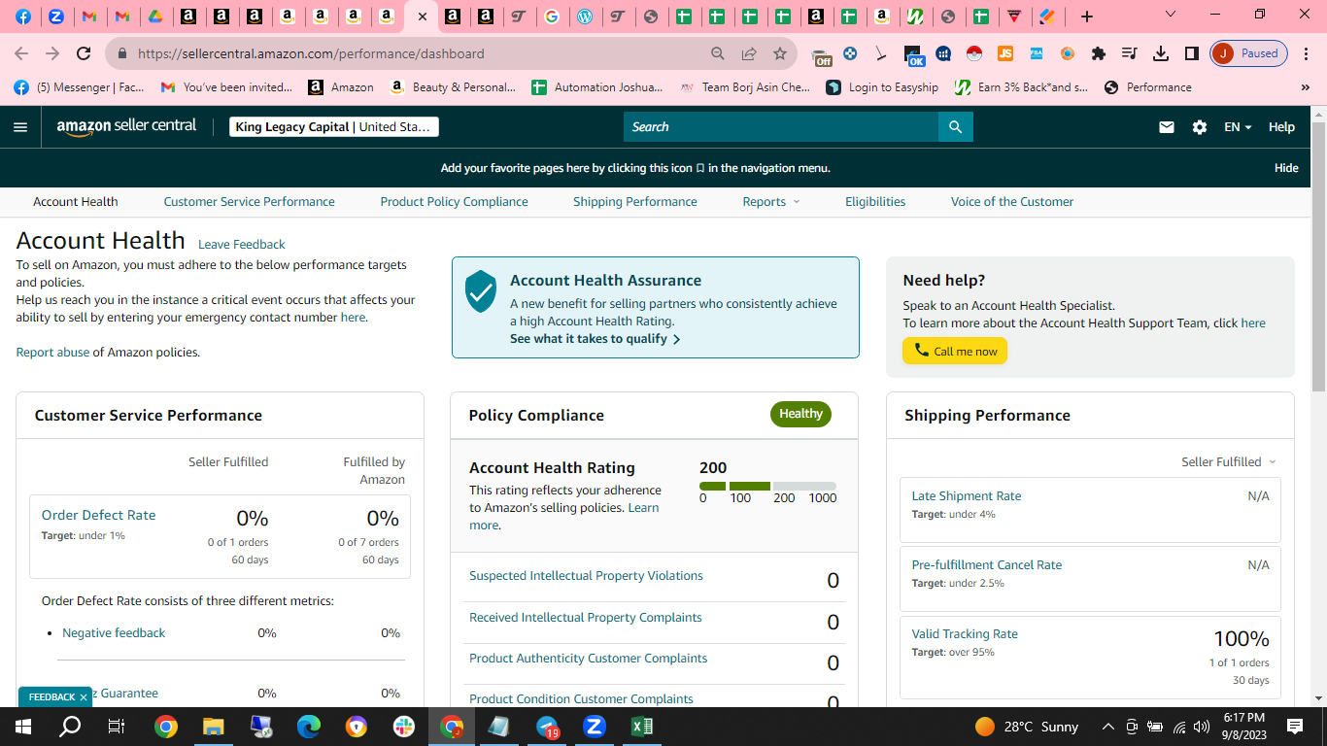
Task: Open the Seller Central hamburger navigation menu
Action: [x=20, y=127]
